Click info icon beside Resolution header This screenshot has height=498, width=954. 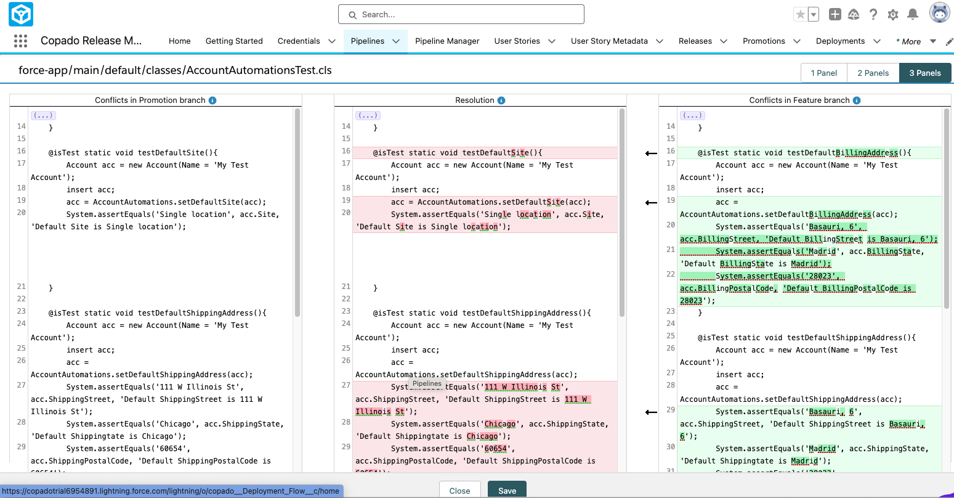pos(501,100)
